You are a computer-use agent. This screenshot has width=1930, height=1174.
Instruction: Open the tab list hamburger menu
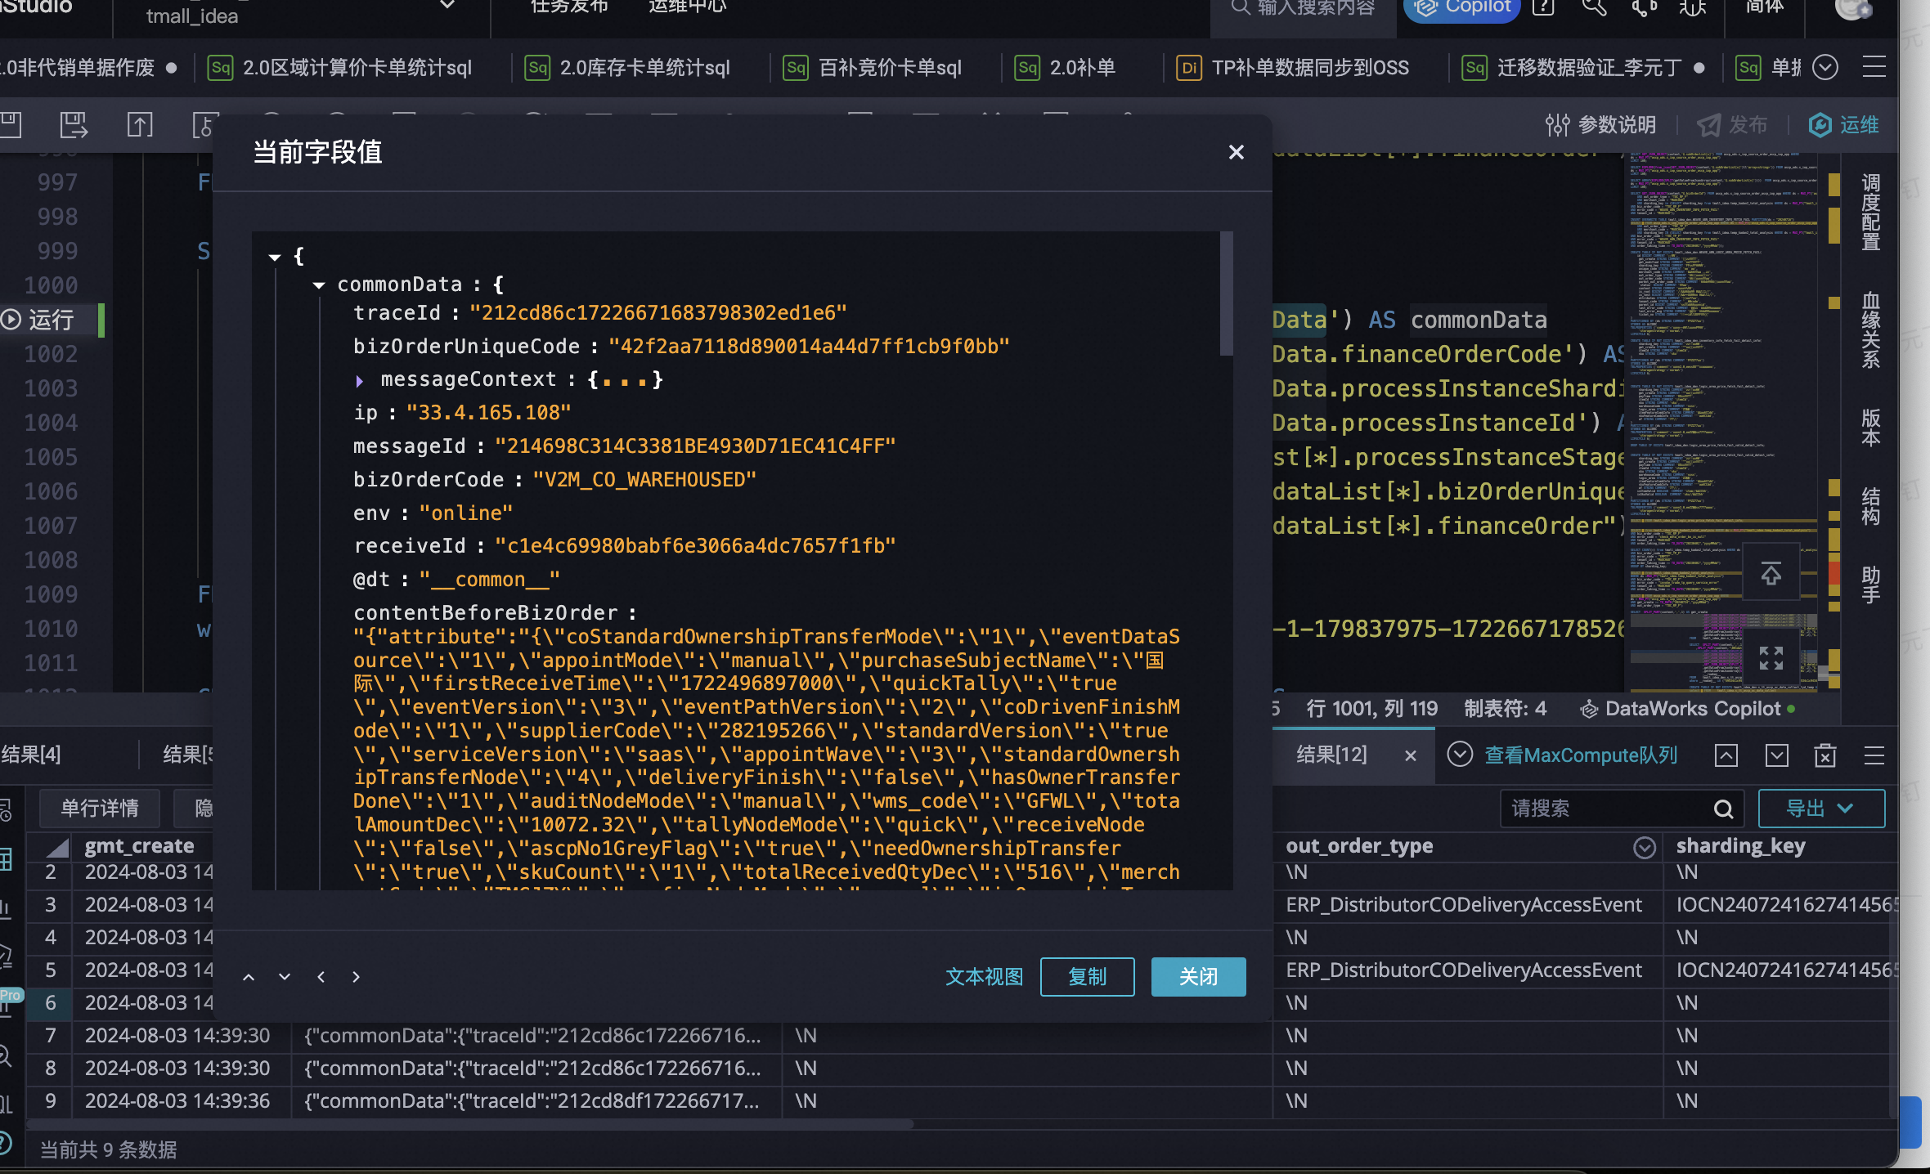1874,67
